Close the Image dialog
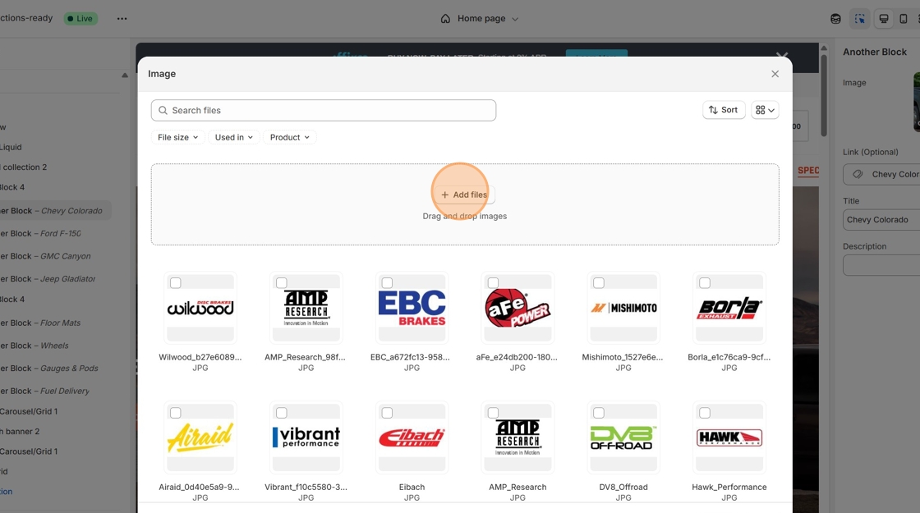Image resolution: width=920 pixels, height=513 pixels. pos(775,74)
